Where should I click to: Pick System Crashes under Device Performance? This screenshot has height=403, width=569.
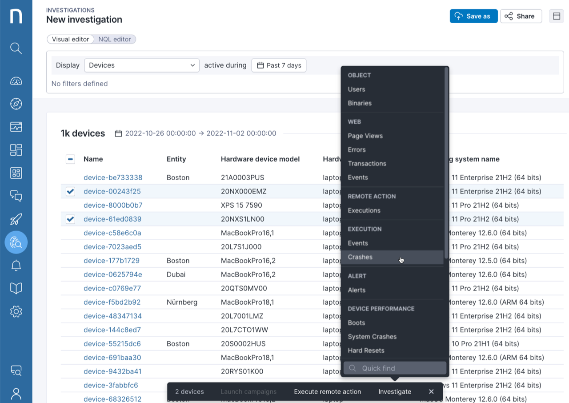coord(372,337)
